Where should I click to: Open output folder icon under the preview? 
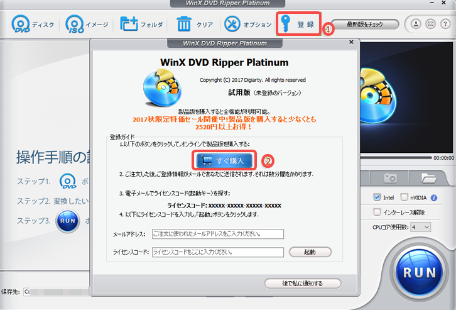tap(428, 178)
